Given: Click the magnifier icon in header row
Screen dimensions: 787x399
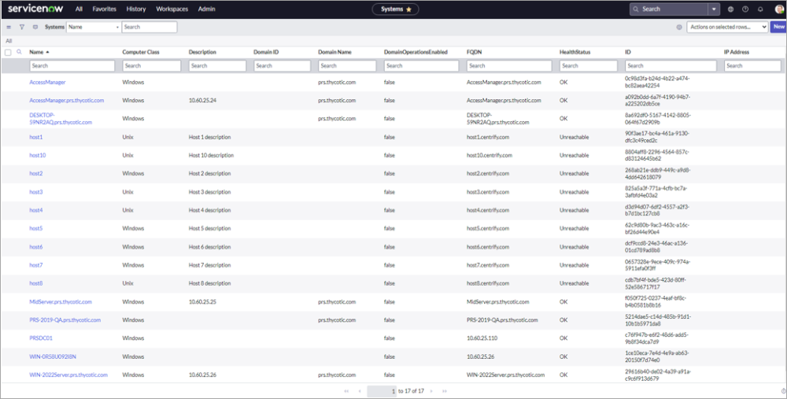Looking at the screenshot, I should click(19, 52).
